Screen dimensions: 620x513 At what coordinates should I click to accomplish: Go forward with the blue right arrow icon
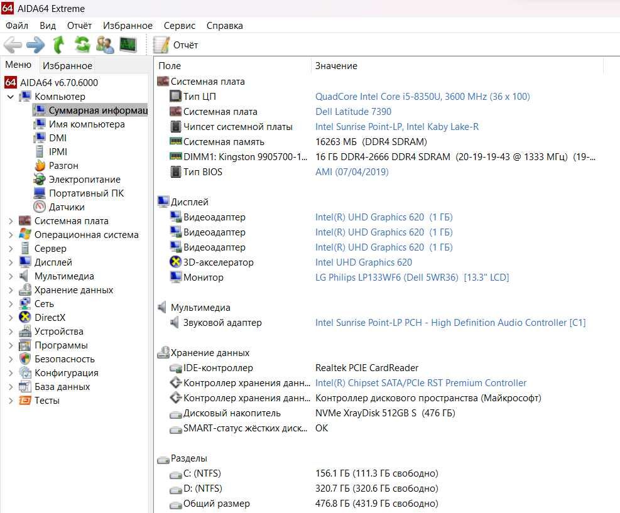point(36,45)
